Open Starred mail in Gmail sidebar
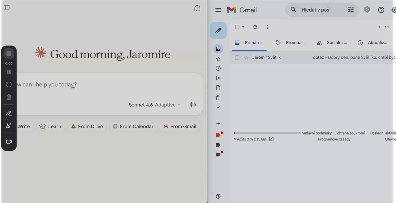Screen dimensions: 396x203 (218, 59)
